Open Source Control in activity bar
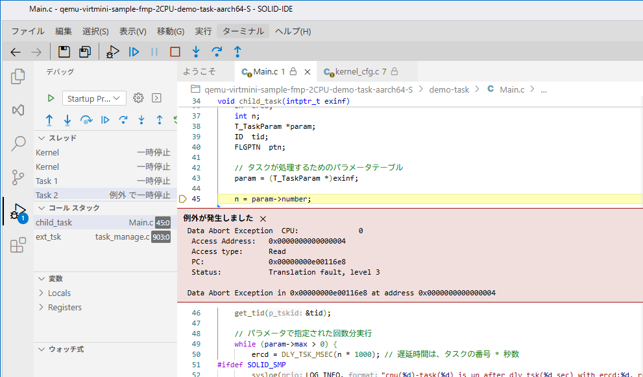This screenshot has width=643, height=377. pyautogui.click(x=18, y=177)
